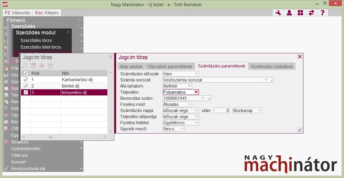Click the Esc: Kilépés button
Viewport: 344px width, 178px height.
click(47, 13)
